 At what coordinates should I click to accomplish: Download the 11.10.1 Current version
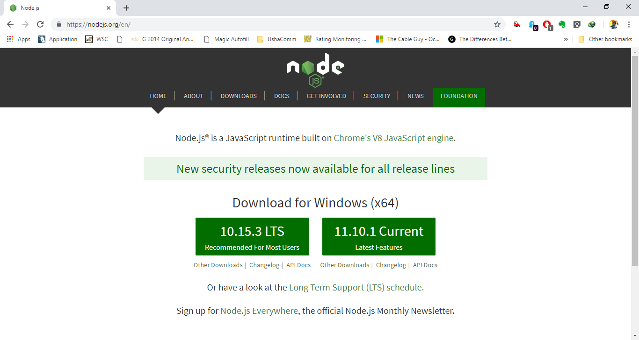379,237
